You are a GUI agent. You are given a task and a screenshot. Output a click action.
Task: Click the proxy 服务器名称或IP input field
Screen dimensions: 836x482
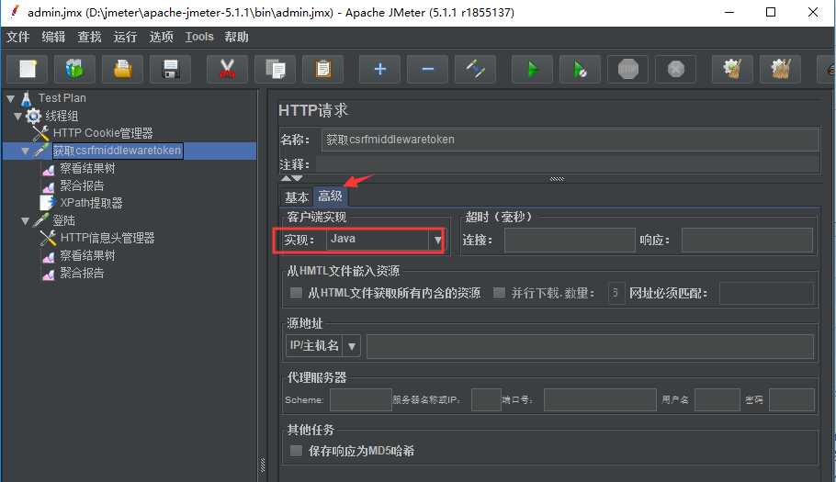point(486,400)
